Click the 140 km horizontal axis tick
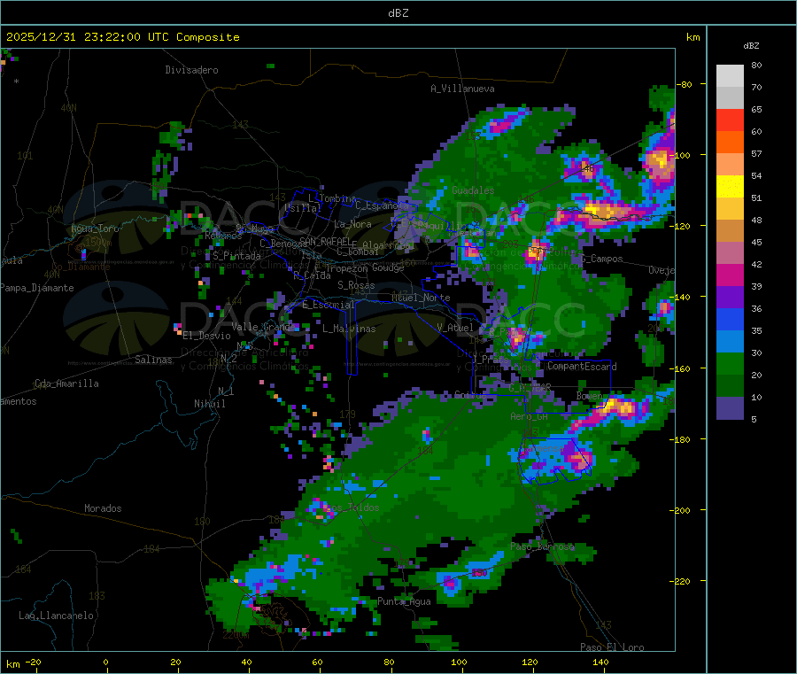This screenshot has height=674, width=797. pos(600,662)
